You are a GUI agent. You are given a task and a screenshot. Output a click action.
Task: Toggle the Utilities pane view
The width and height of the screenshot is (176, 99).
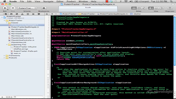point(161,8)
